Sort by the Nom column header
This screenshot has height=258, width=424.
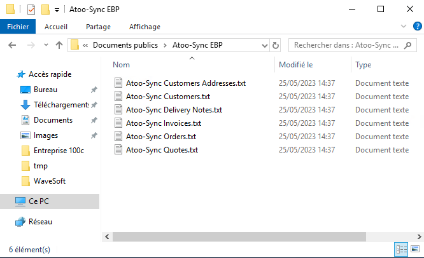[x=121, y=65]
